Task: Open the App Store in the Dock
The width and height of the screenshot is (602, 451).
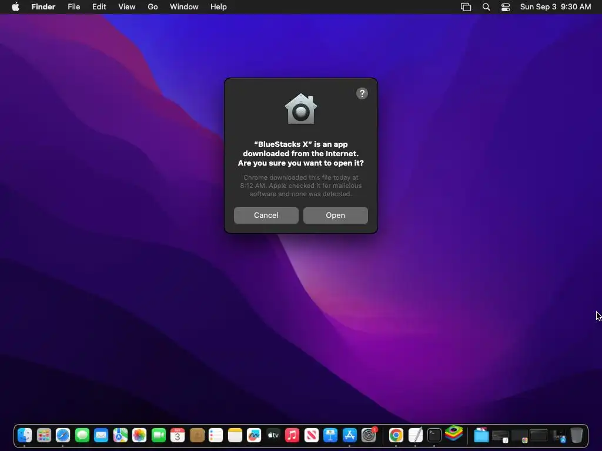Action: pos(349,435)
